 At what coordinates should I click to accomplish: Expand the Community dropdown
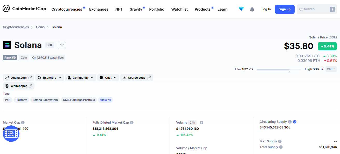tap(81, 78)
